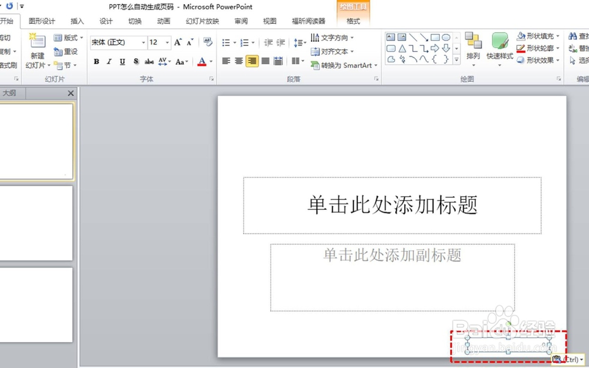Open the font name dropdown
Screen dimensions: 589x368
click(x=144, y=42)
